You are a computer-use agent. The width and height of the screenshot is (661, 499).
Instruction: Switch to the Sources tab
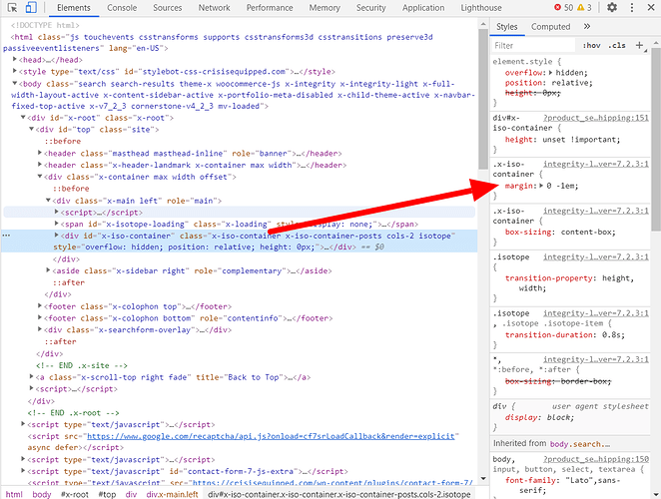168,8
